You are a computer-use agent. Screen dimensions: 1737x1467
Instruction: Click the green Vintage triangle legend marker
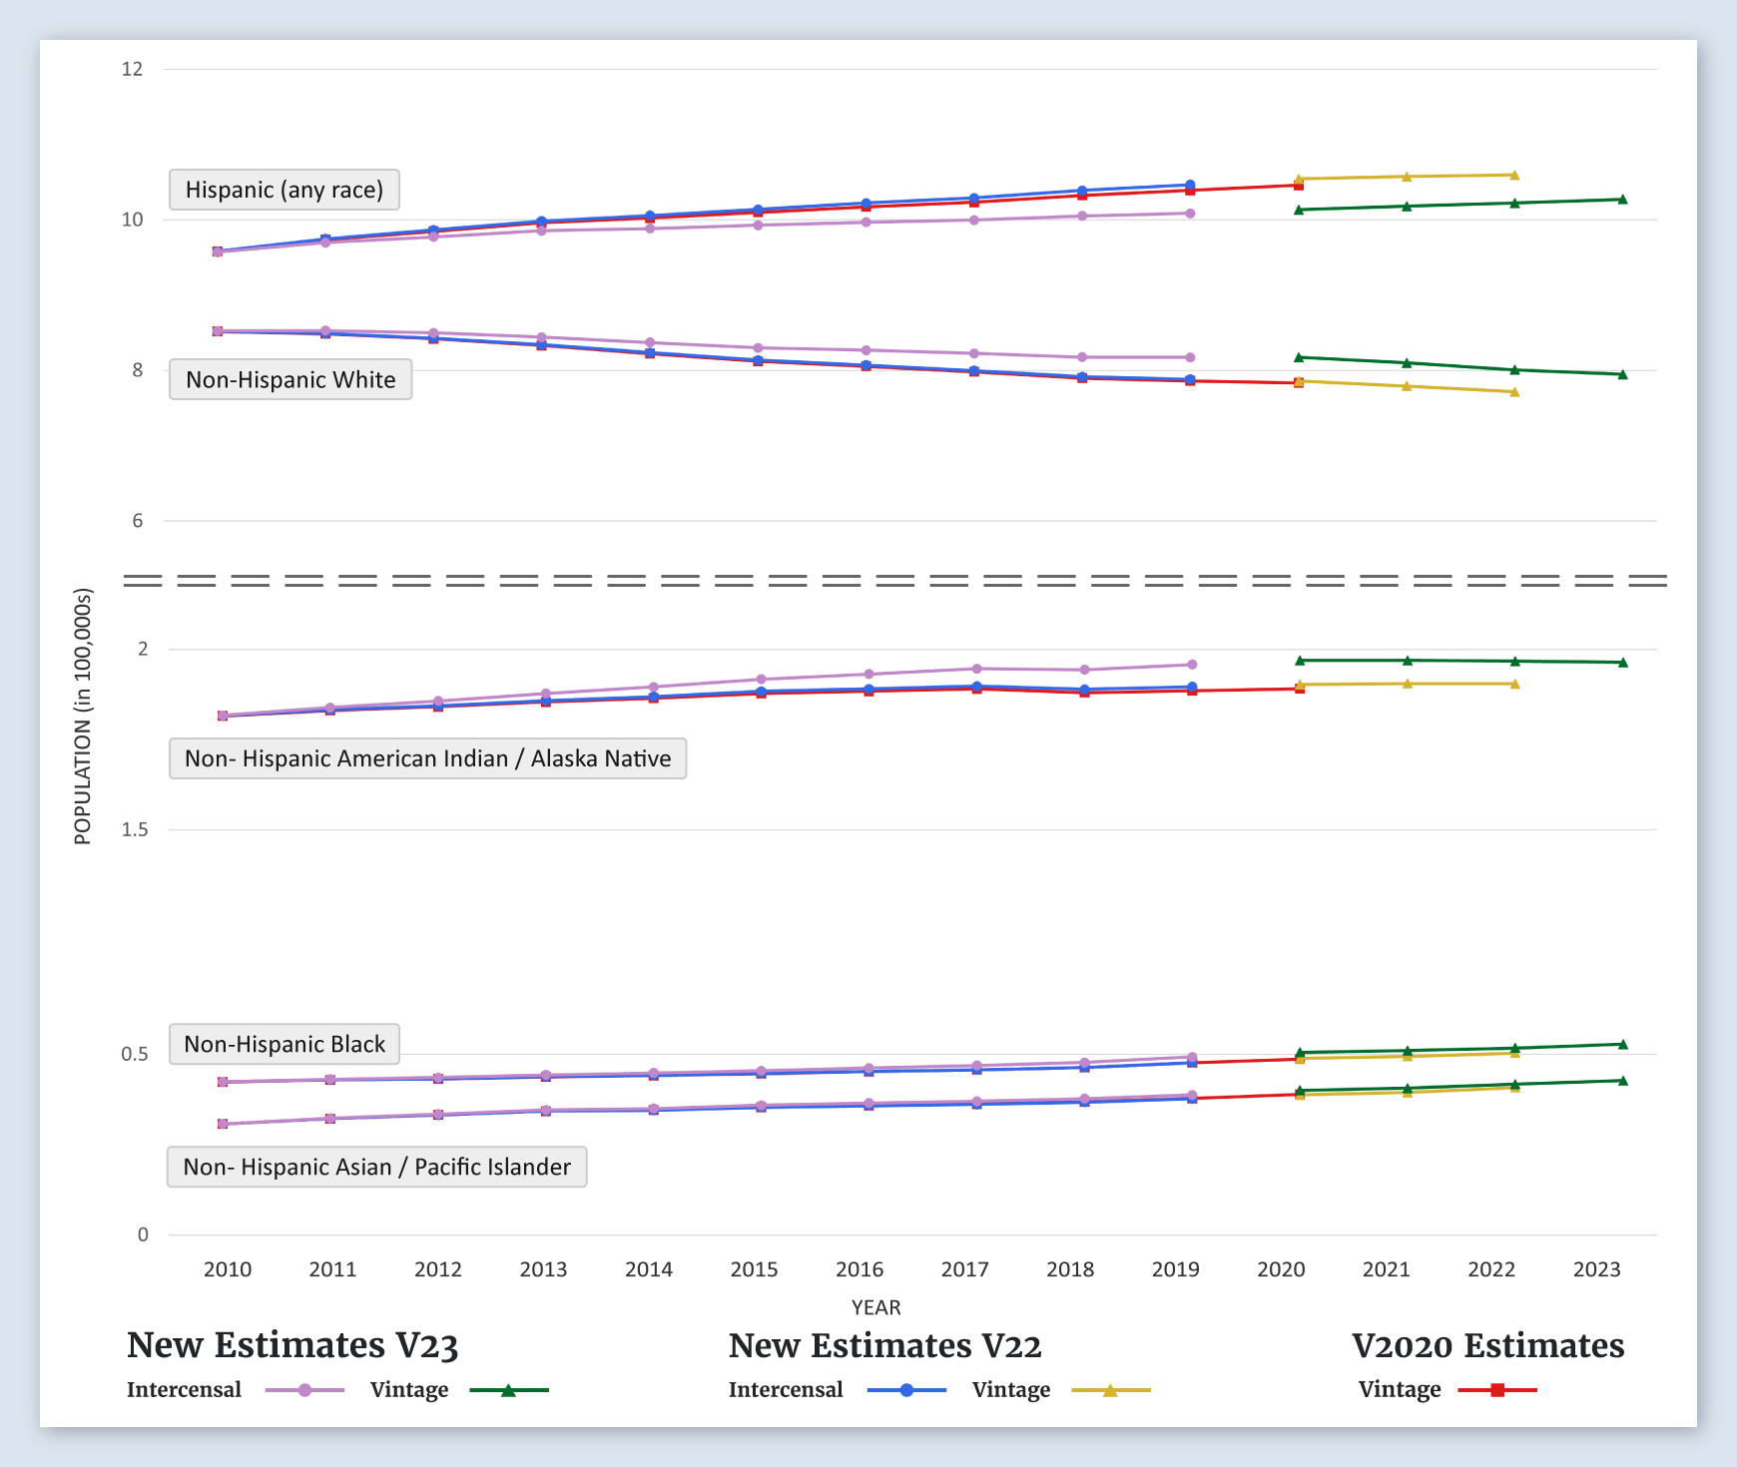(x=508, y=1390)
